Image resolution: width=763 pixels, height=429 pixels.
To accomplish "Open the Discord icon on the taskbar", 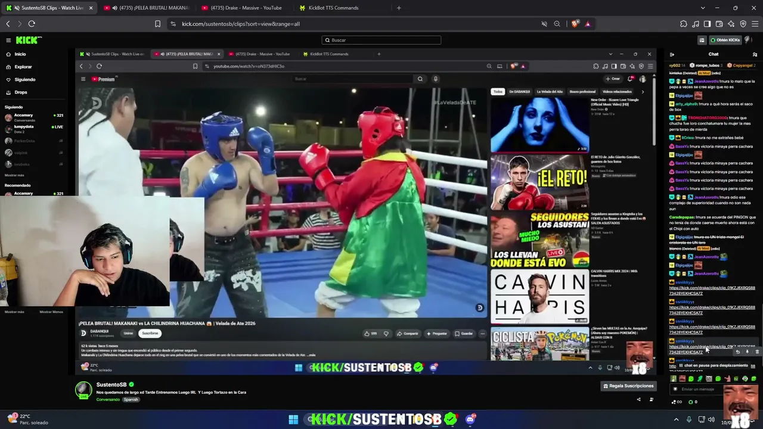I will [x=470, y=419].
